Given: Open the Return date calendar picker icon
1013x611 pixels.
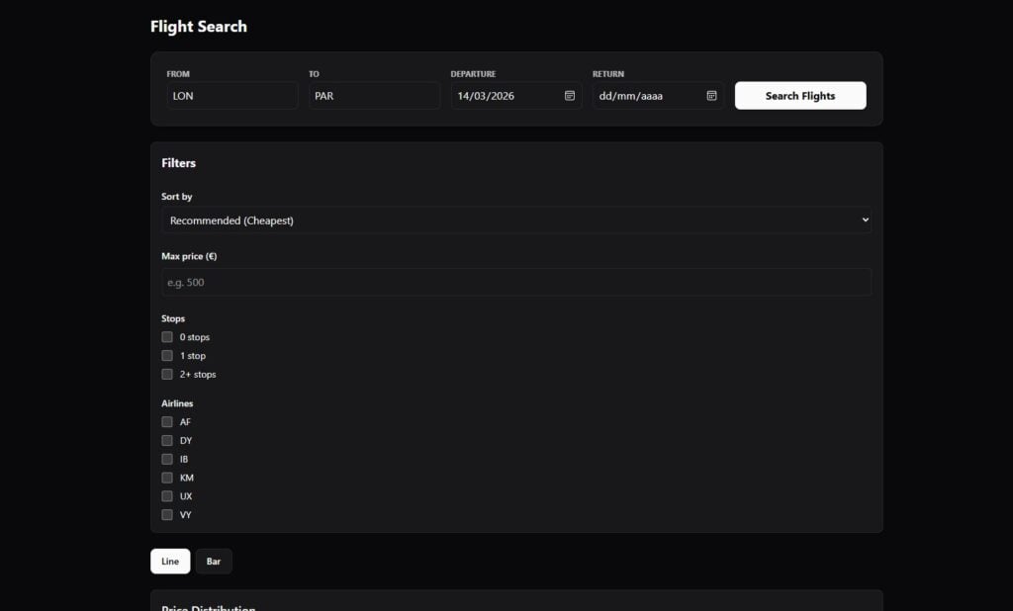Looking at the screenshot, I should pos(711,96).
